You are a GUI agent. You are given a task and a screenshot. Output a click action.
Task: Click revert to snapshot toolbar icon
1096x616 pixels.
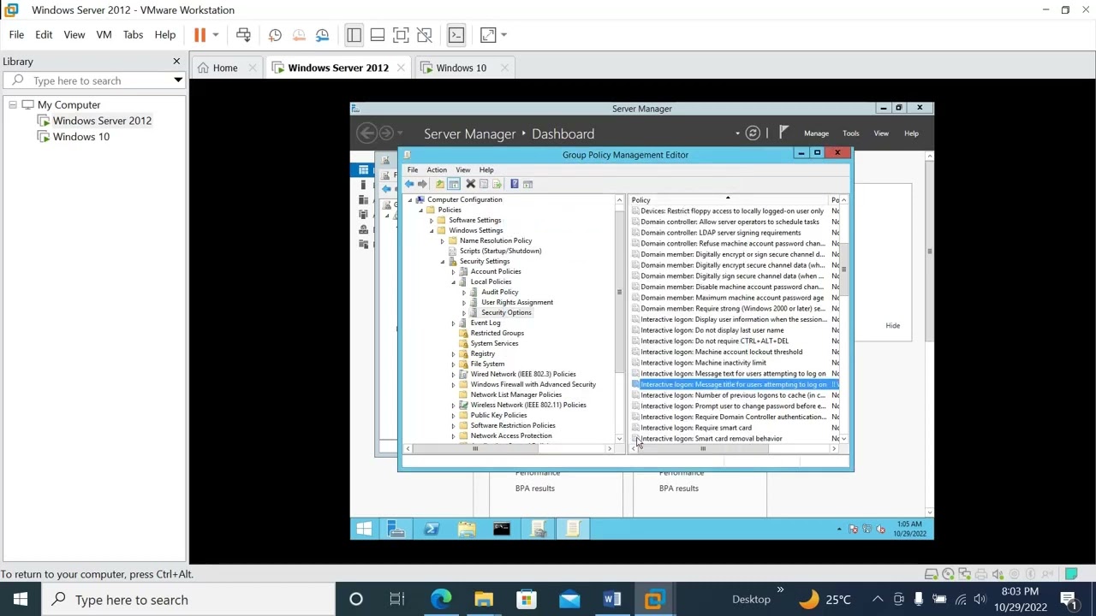[x=299, y=35]
